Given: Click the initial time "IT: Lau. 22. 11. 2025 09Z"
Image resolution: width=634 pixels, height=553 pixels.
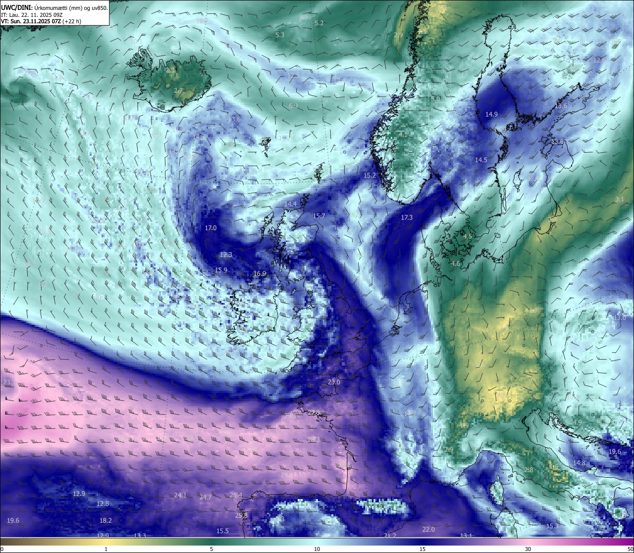Looking at the screenshot, I should 32,14.
